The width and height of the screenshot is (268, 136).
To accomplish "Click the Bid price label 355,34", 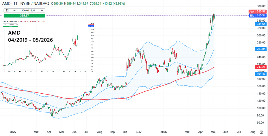I will (257, 16).
